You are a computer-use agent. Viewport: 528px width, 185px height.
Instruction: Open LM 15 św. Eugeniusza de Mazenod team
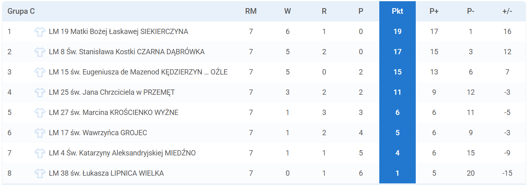pos(138,72)
